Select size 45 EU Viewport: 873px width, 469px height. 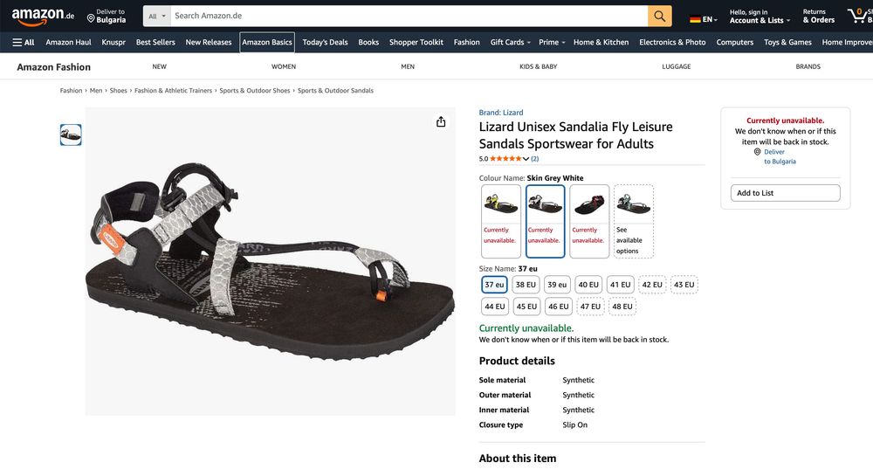click(526, 307)
